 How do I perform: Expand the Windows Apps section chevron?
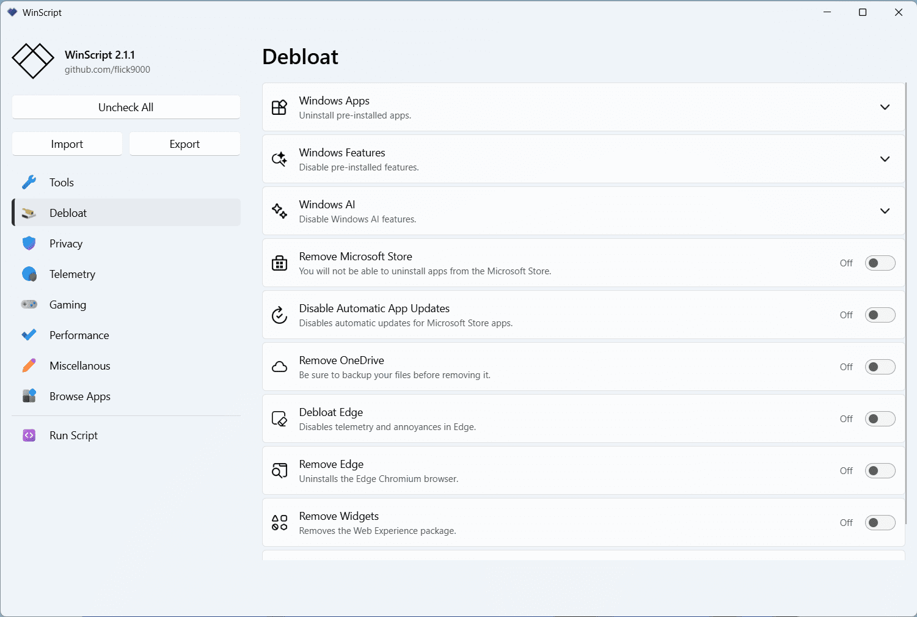885,107
